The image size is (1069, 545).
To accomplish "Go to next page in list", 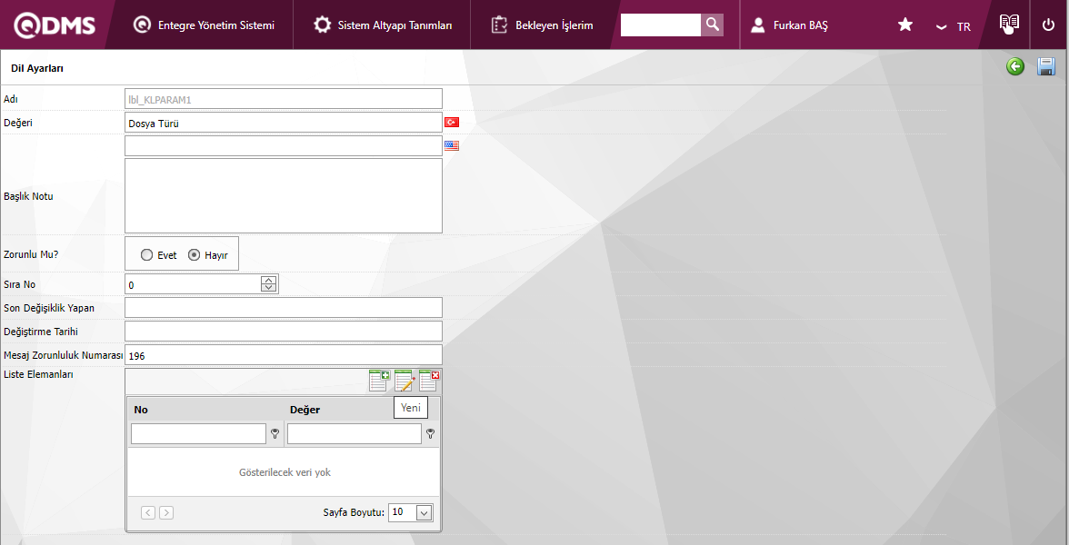I will pyautogui.click(x=166, y=512).
